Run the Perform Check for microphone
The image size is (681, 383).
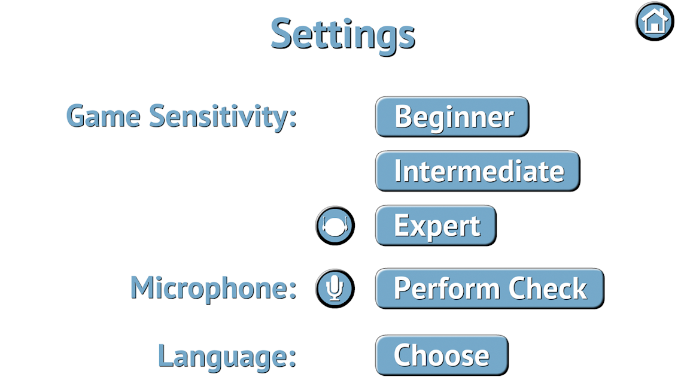pos(490,288)
